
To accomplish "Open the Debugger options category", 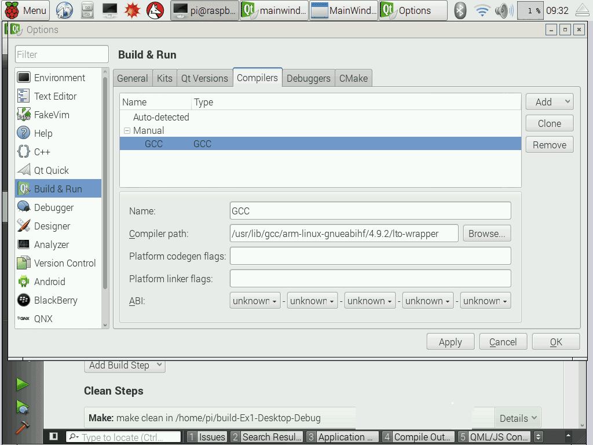I will (53, 207).
